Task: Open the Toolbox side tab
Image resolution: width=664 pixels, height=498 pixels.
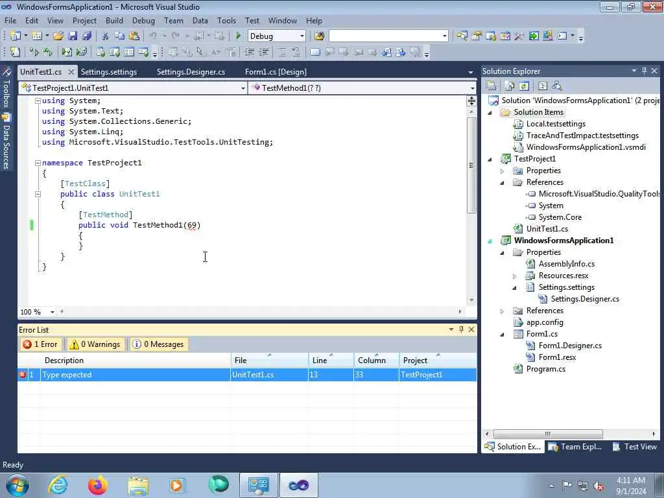Action: [x=6, y=88]
